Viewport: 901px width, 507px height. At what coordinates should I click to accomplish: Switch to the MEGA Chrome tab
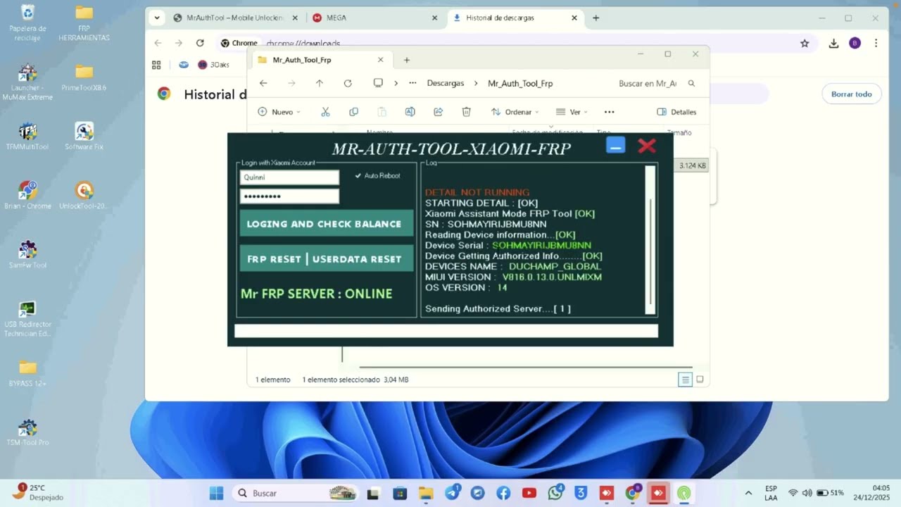376,18
